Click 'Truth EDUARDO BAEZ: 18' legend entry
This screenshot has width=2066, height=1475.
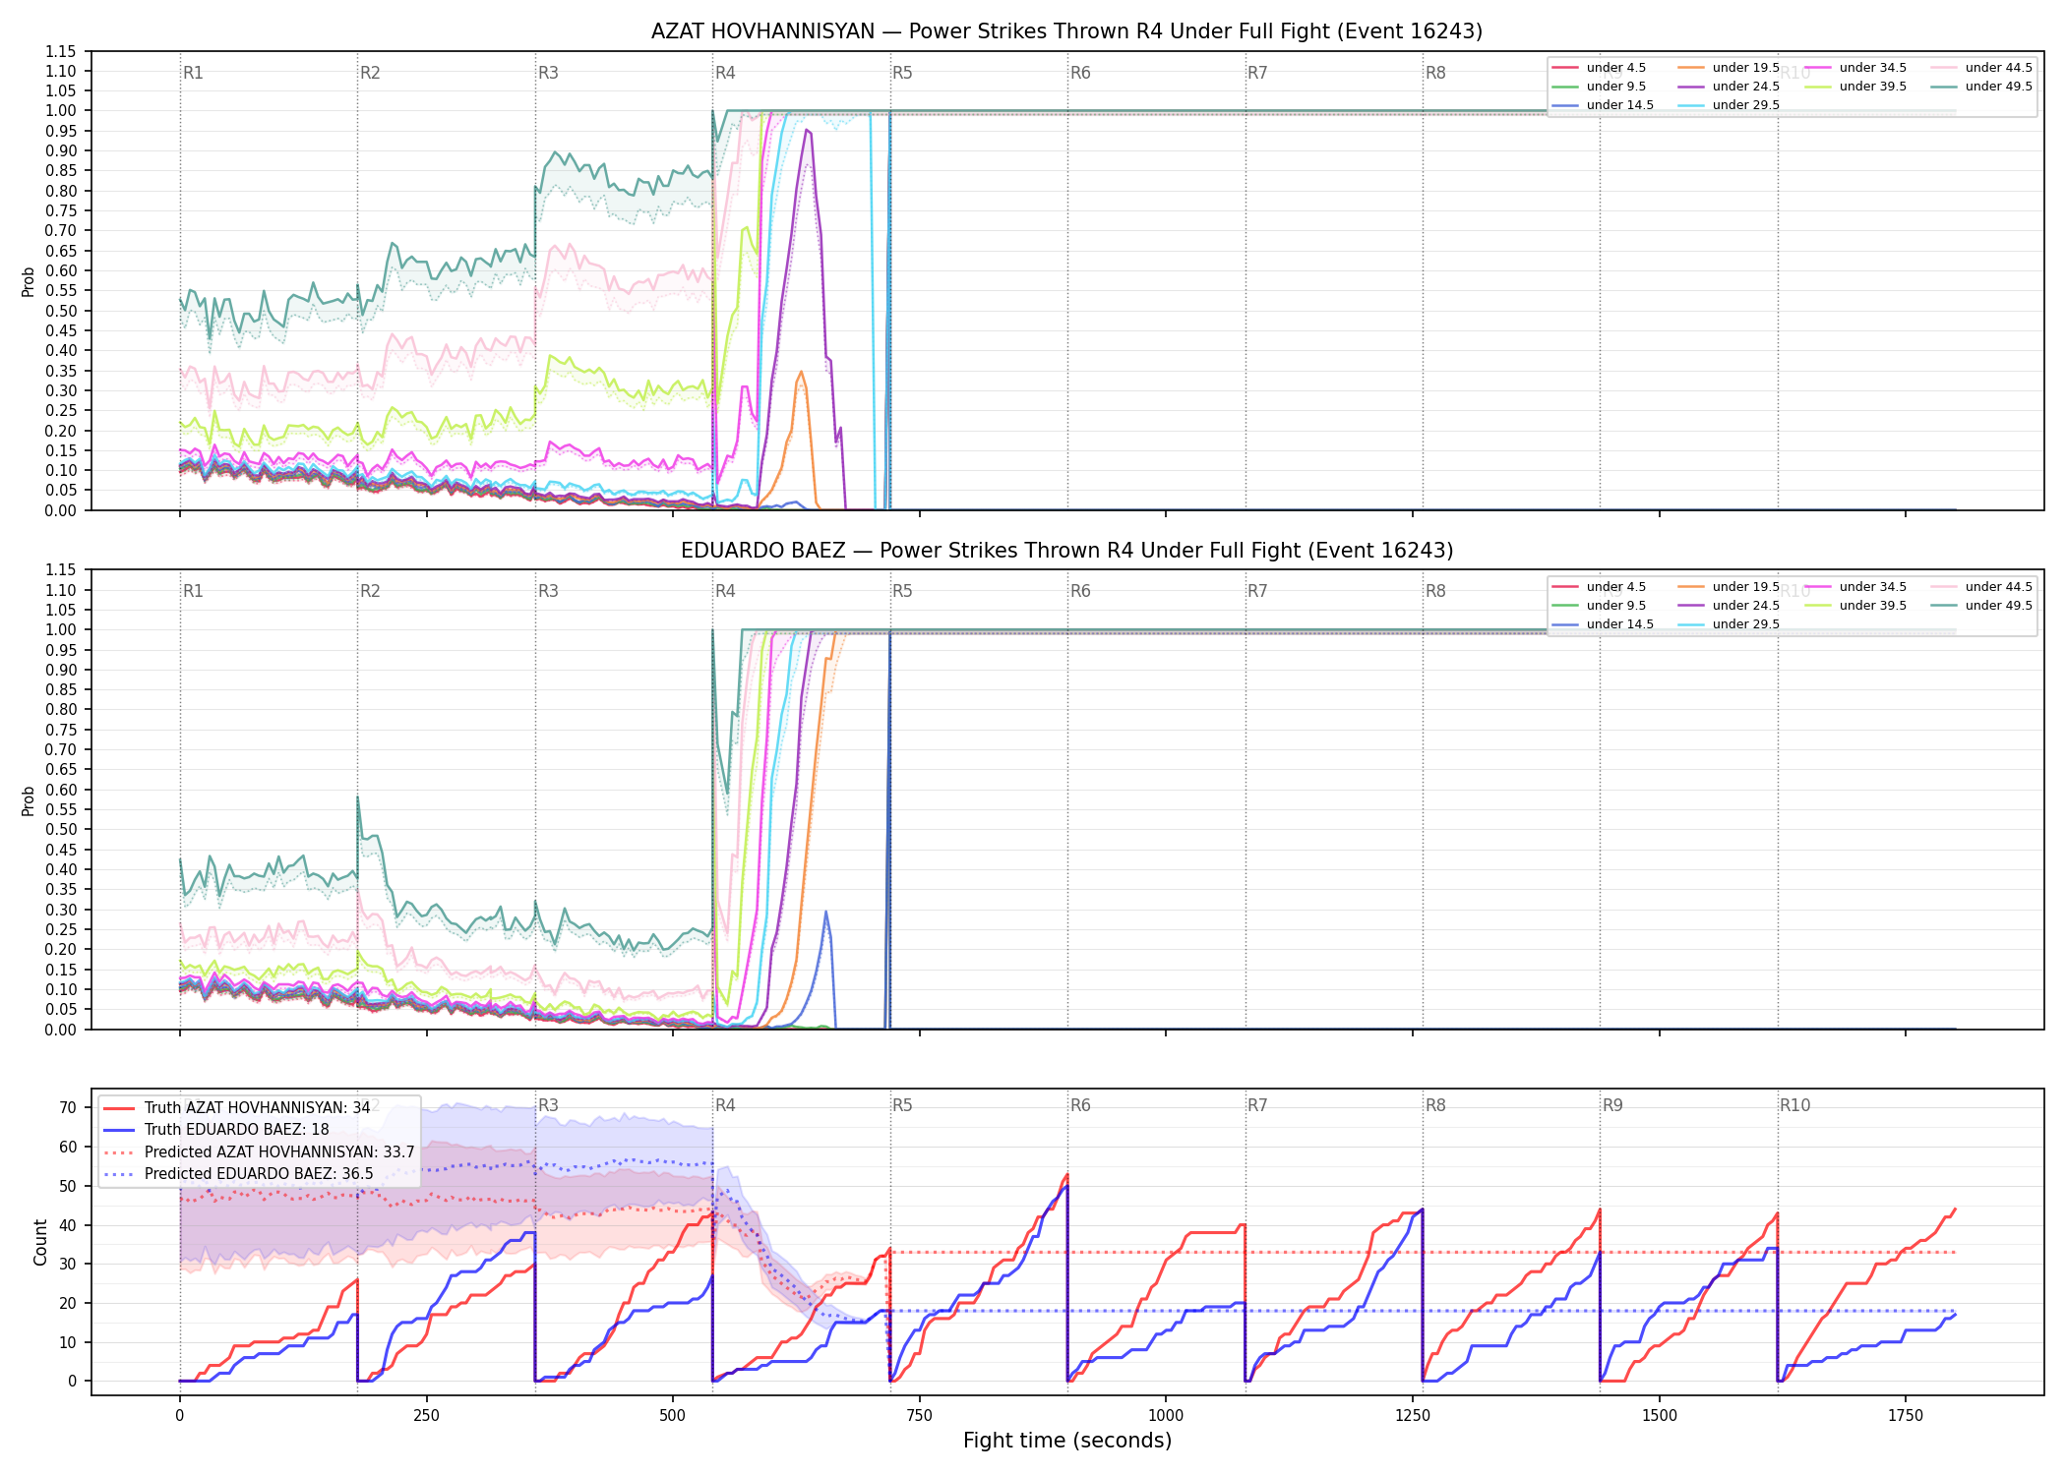[216, 1130]
